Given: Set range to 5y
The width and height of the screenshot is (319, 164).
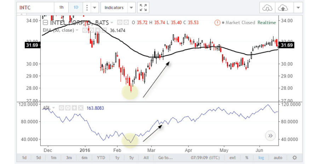Looking at the screenshot, I should click(131, 158).
